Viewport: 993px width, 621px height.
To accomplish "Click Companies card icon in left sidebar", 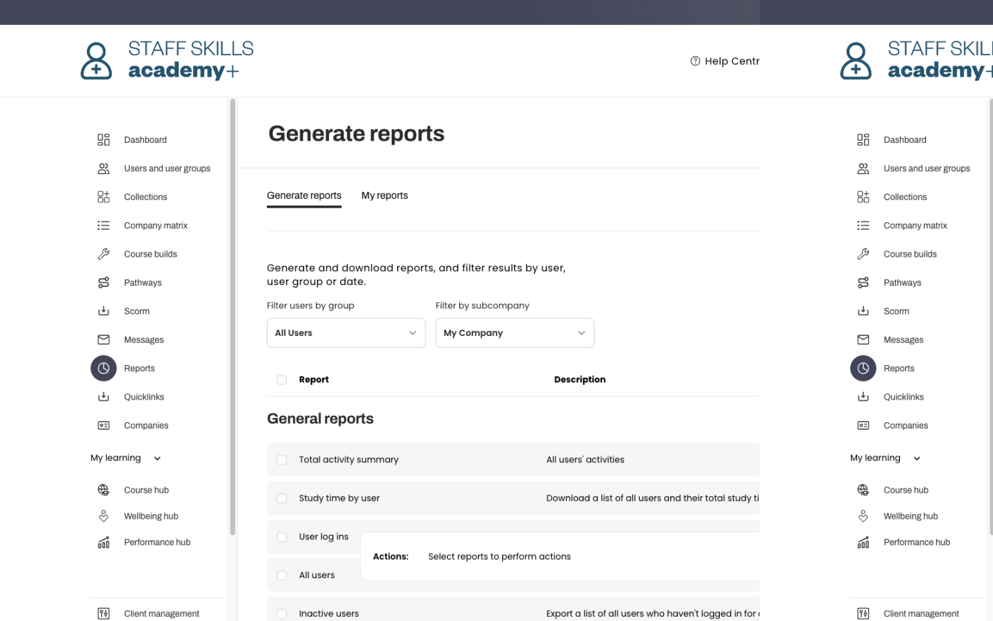I will (x=103, y=426).
